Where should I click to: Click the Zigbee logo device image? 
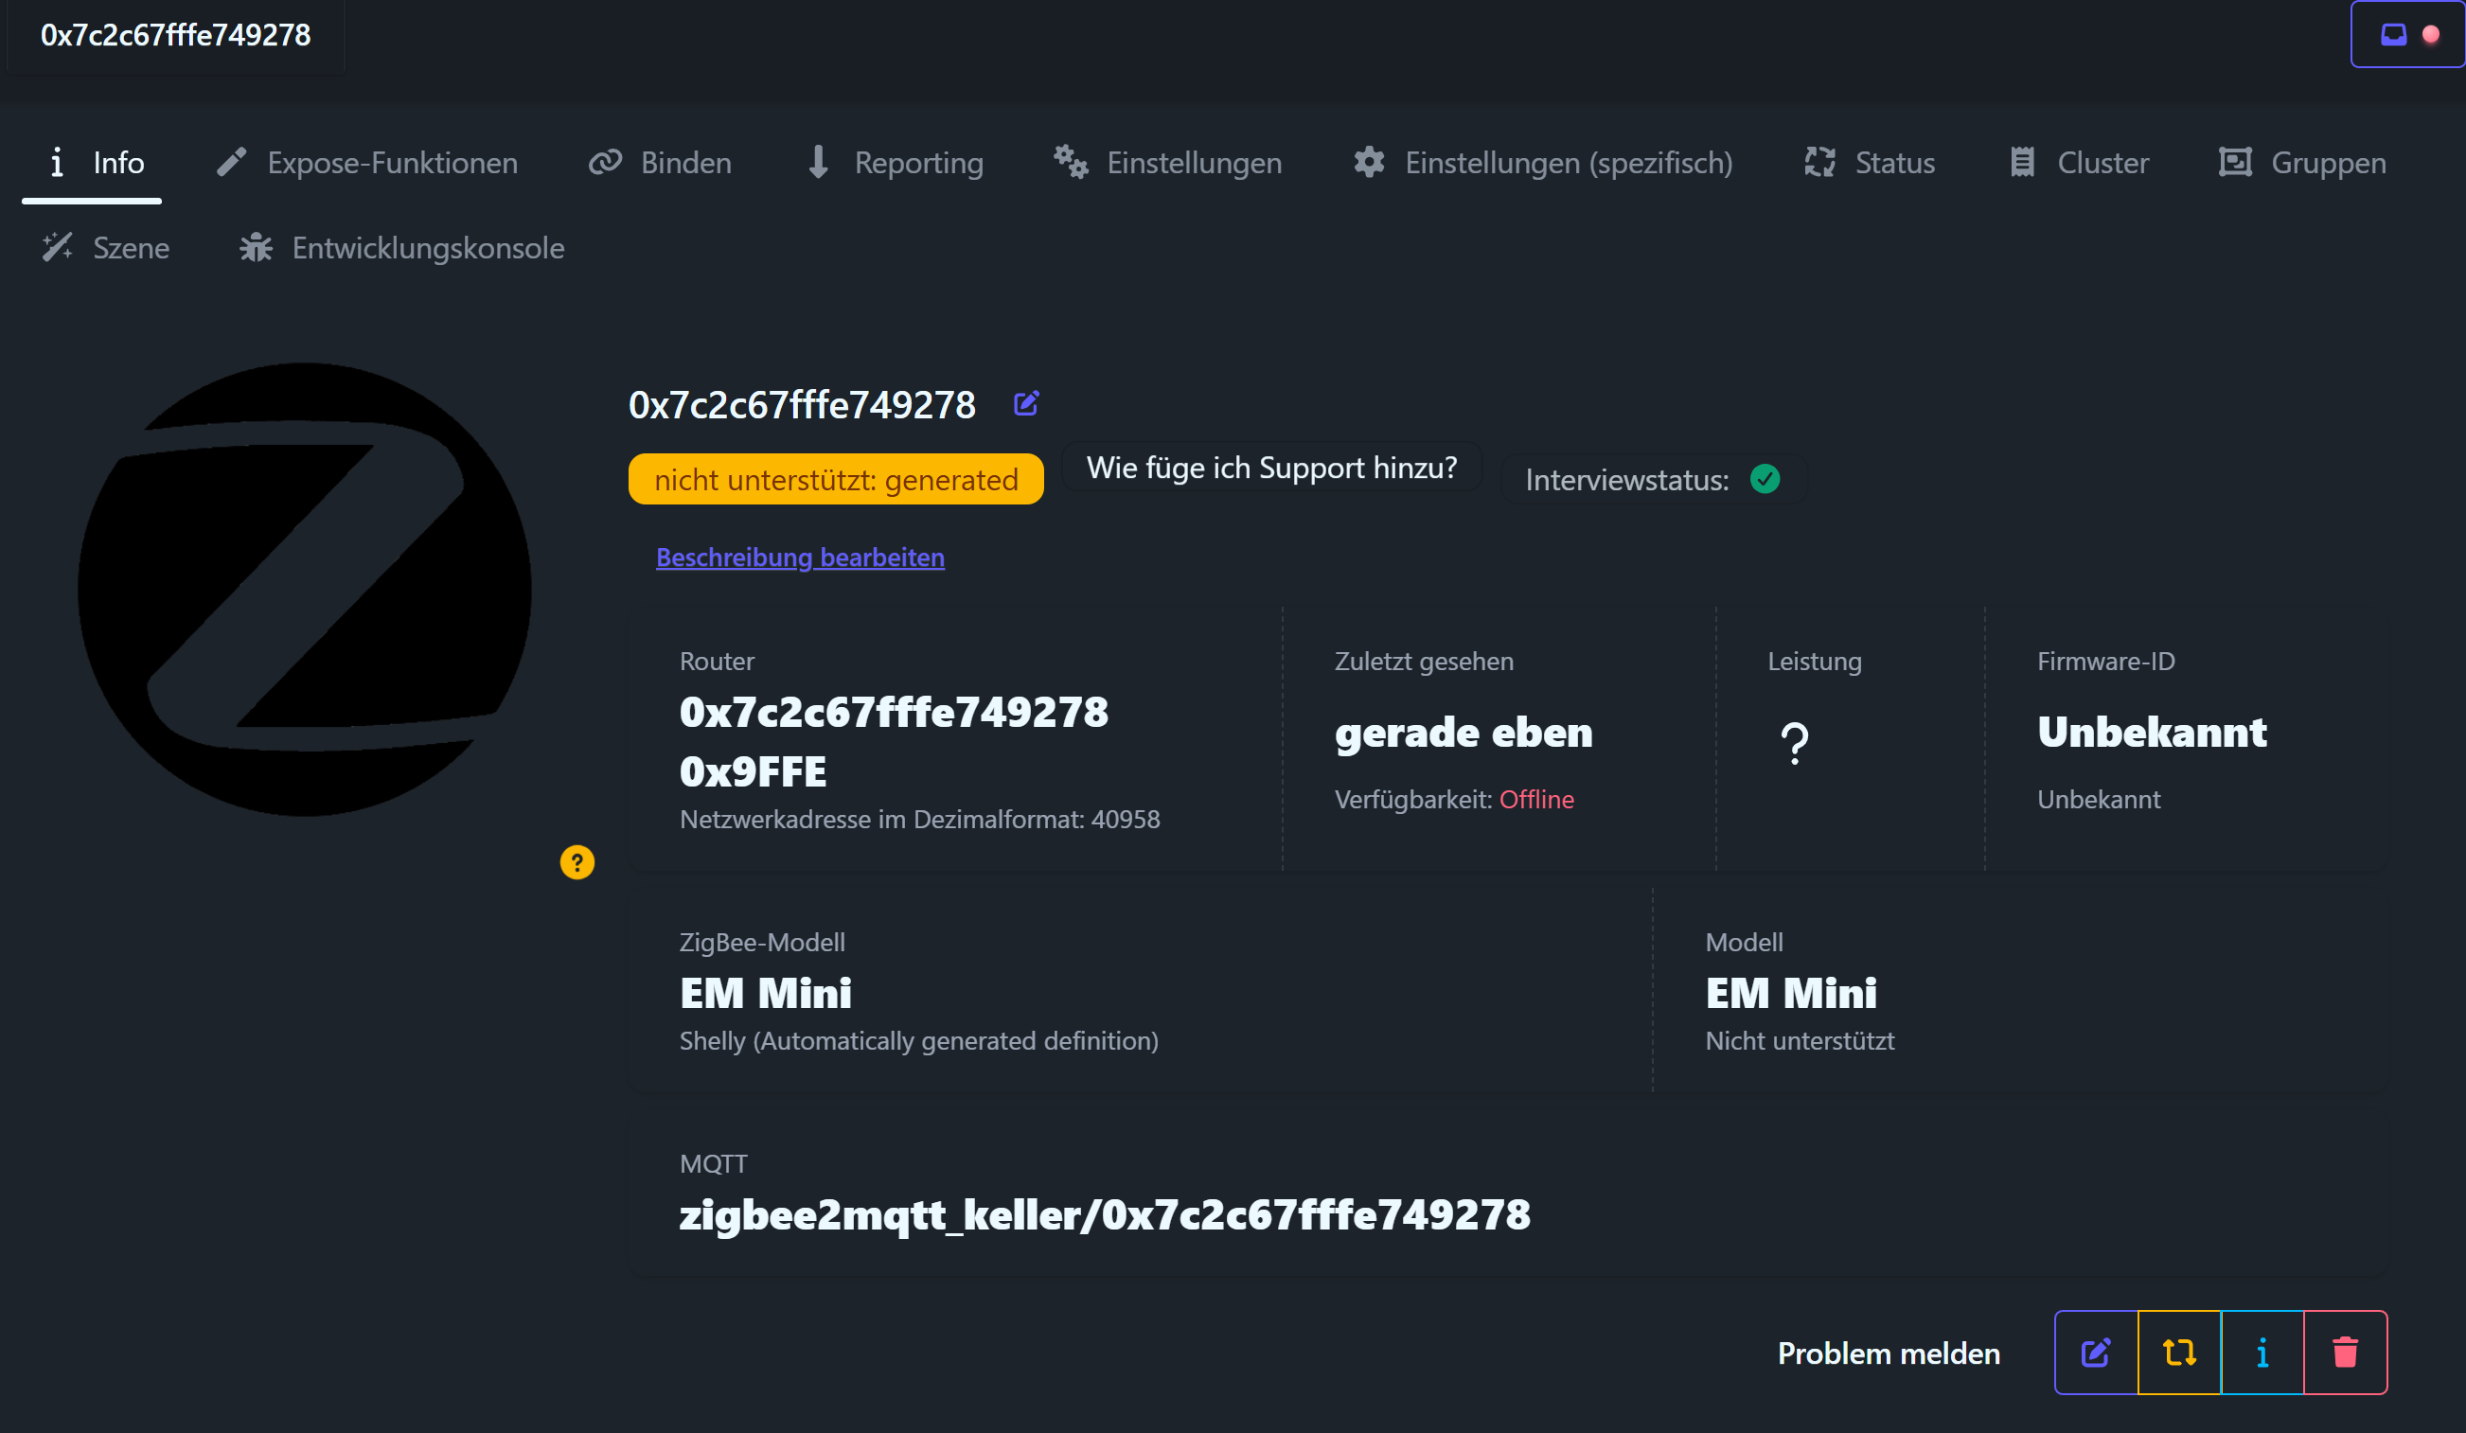(x=304, y=589)
